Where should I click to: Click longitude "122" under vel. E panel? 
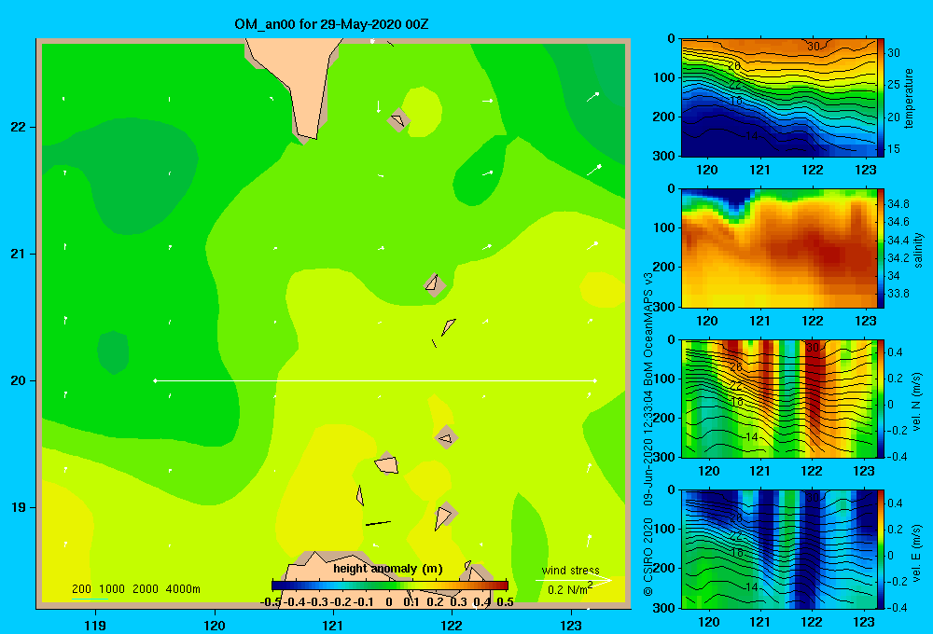click(812, 622)
